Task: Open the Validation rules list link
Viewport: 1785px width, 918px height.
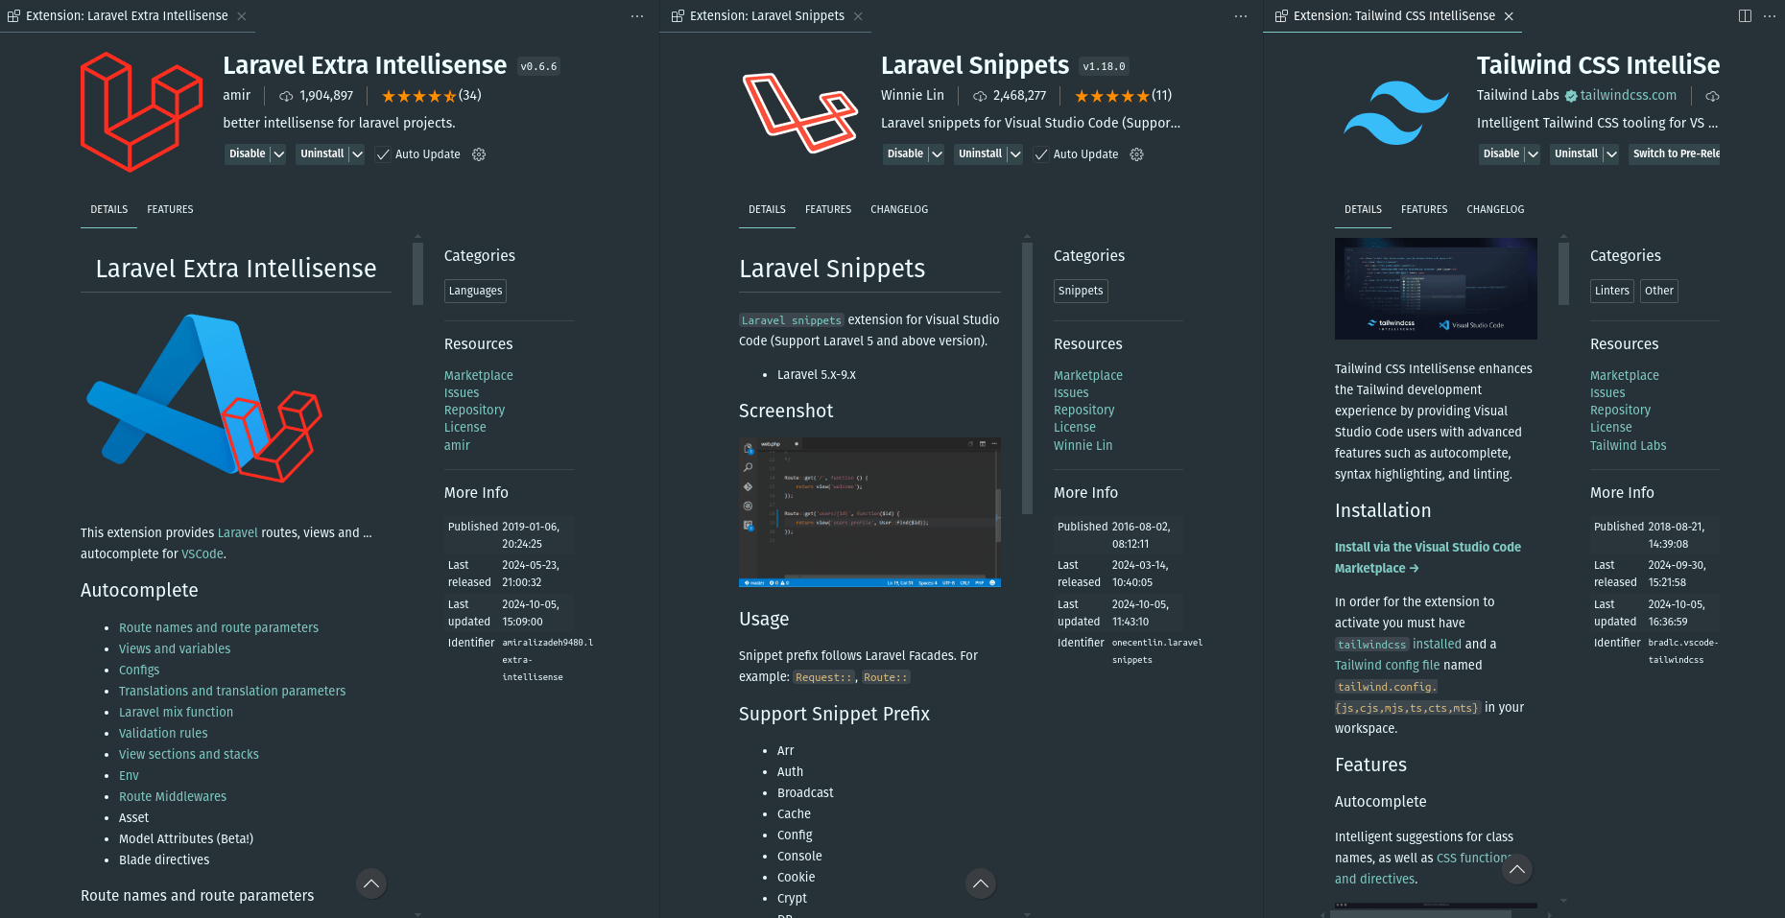Action: click(x=163, y=733)
